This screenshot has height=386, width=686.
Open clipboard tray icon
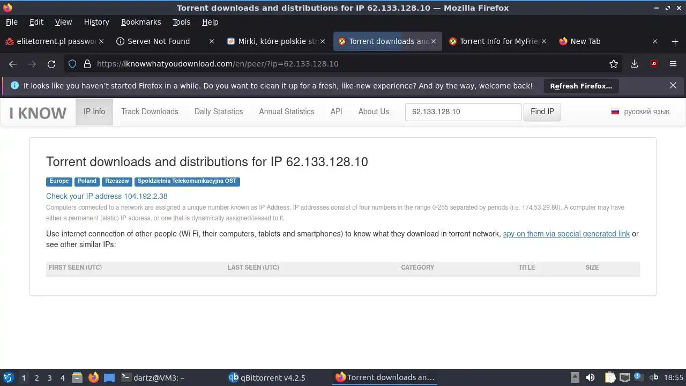pyautogui.click(x=610, y=377)
